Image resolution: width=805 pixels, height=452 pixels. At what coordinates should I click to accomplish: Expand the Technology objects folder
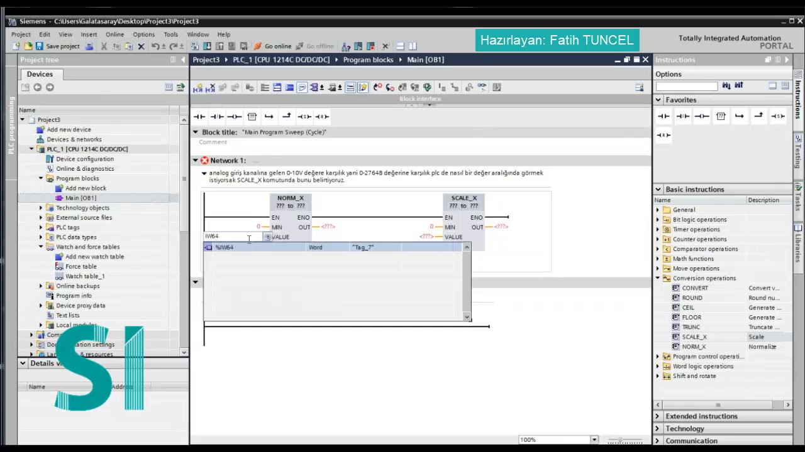(41, 208)
